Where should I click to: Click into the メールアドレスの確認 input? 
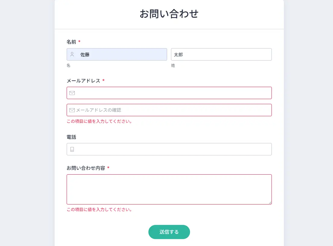[169, 110]
